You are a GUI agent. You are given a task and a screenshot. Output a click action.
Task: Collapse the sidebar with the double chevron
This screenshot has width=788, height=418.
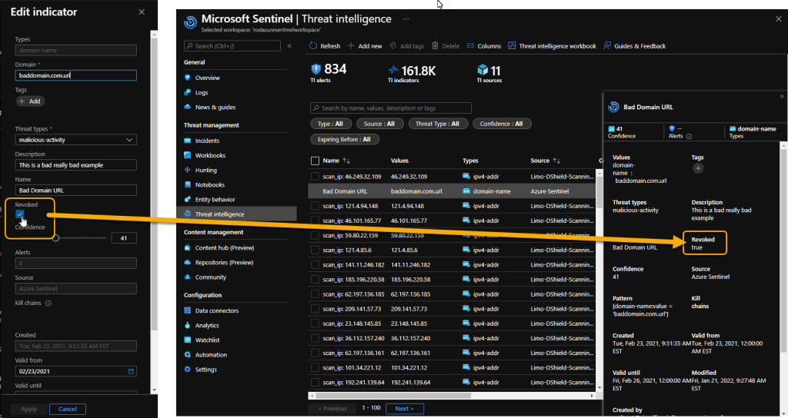[289, 45]
